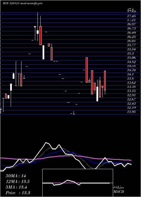Viewport: 141px width, 197px height.
Task: Click the 13.38 price axis label
Action: 131,87
